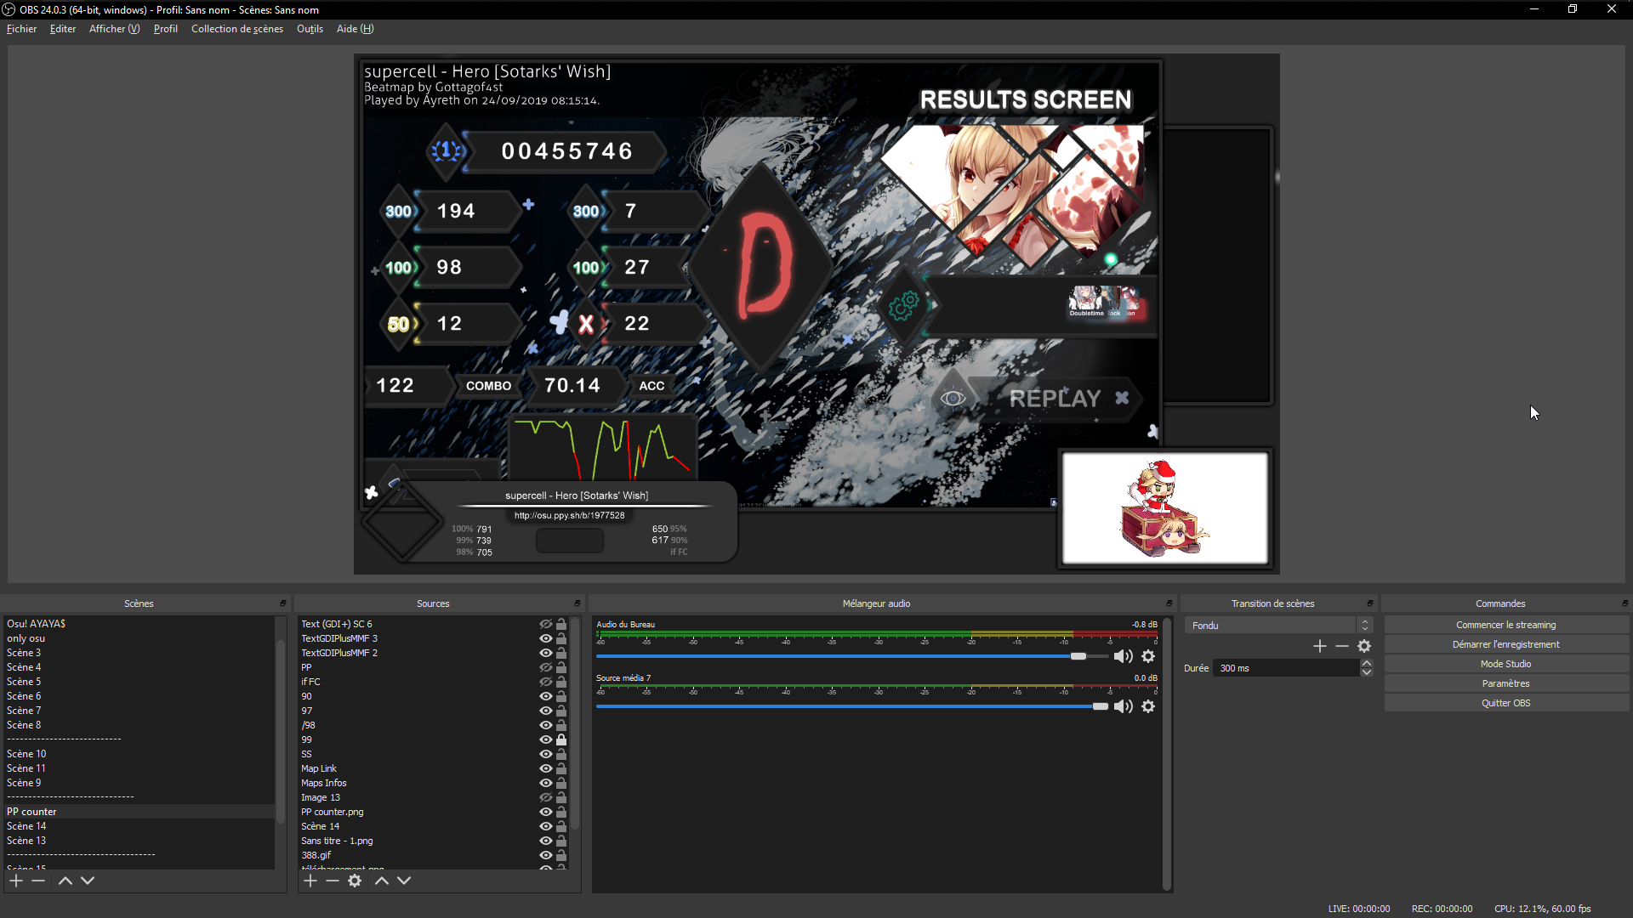Move selected scene down with arrow

coord(88,881)
